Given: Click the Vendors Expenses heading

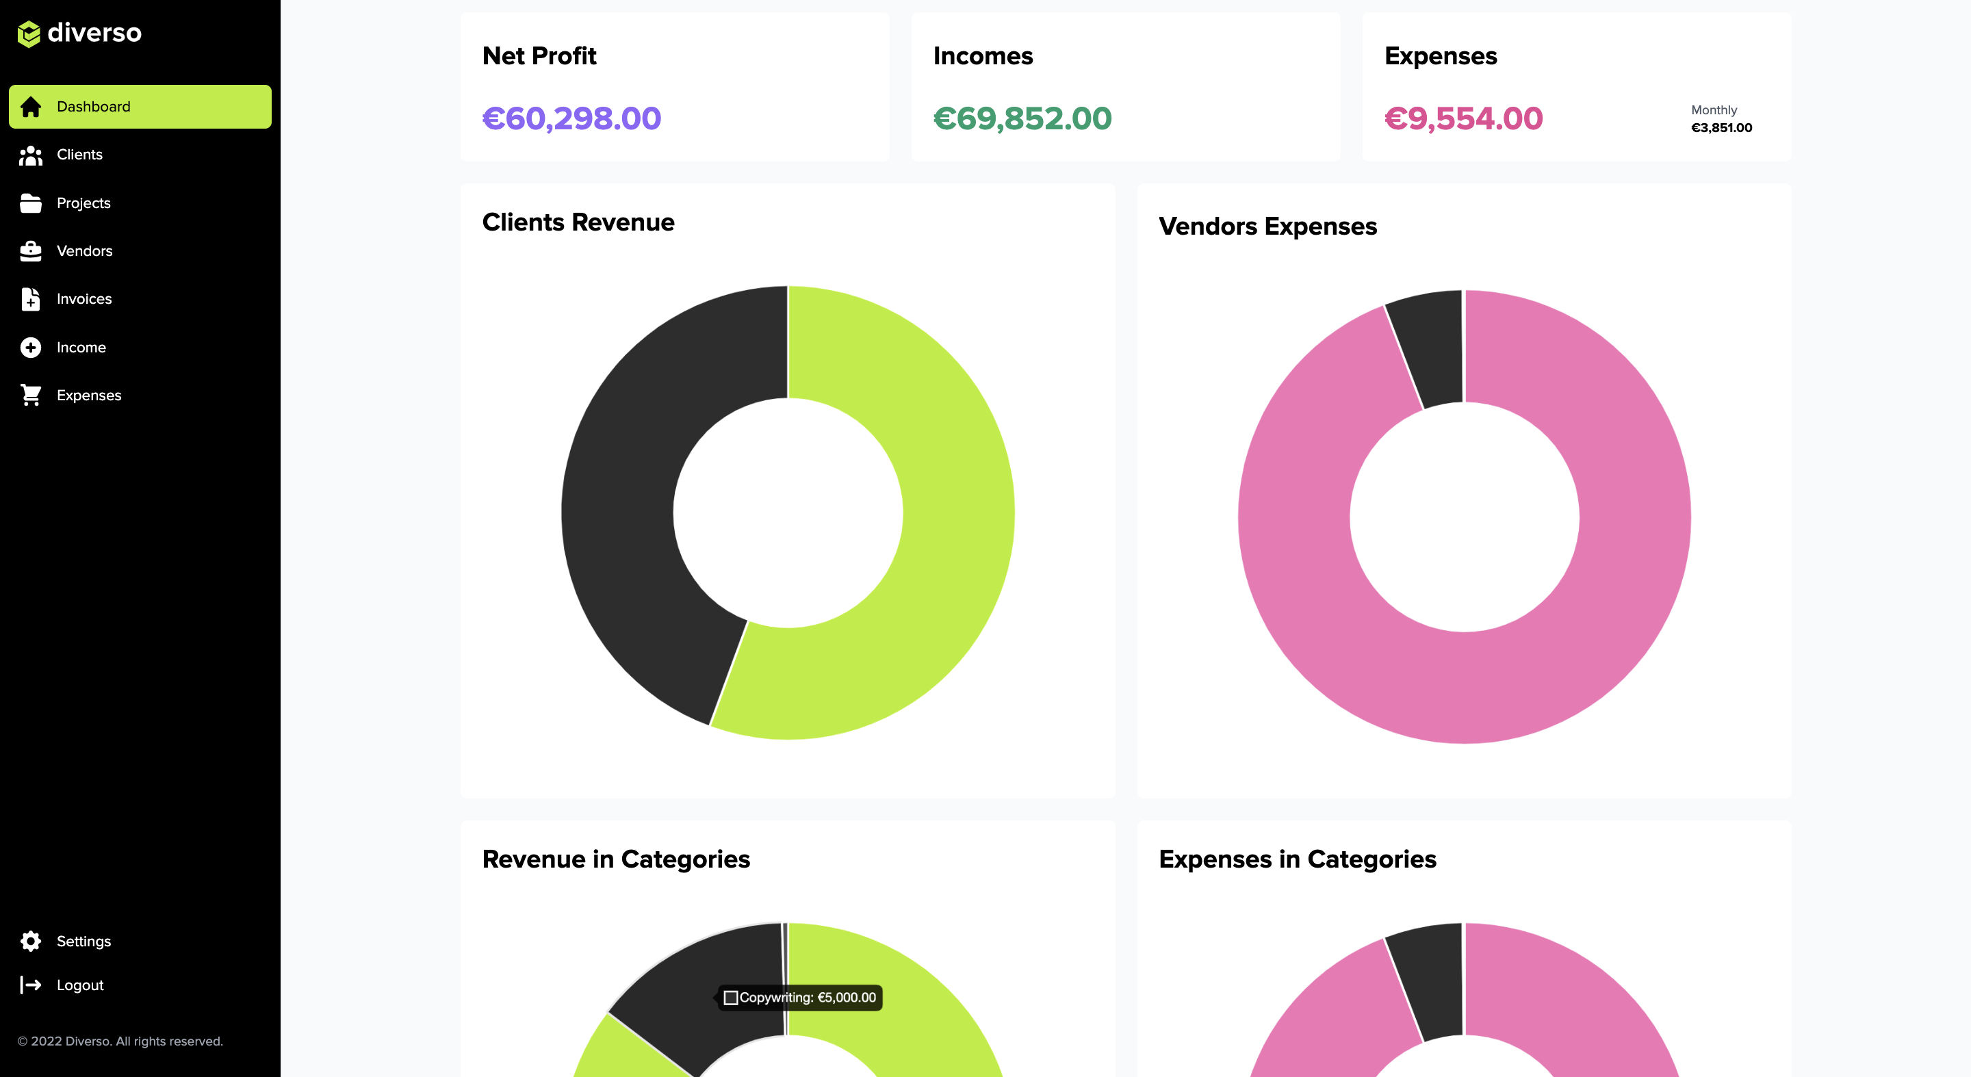Looking at the screenshot, I should (1267, 226).
